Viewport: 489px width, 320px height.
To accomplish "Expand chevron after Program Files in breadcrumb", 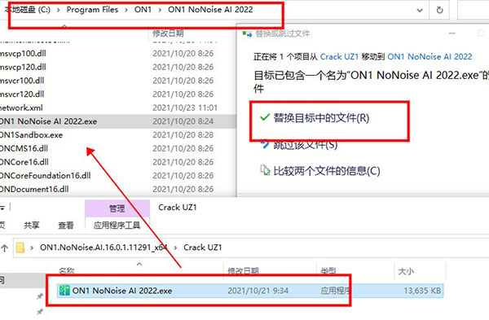I will click(126, 10).
